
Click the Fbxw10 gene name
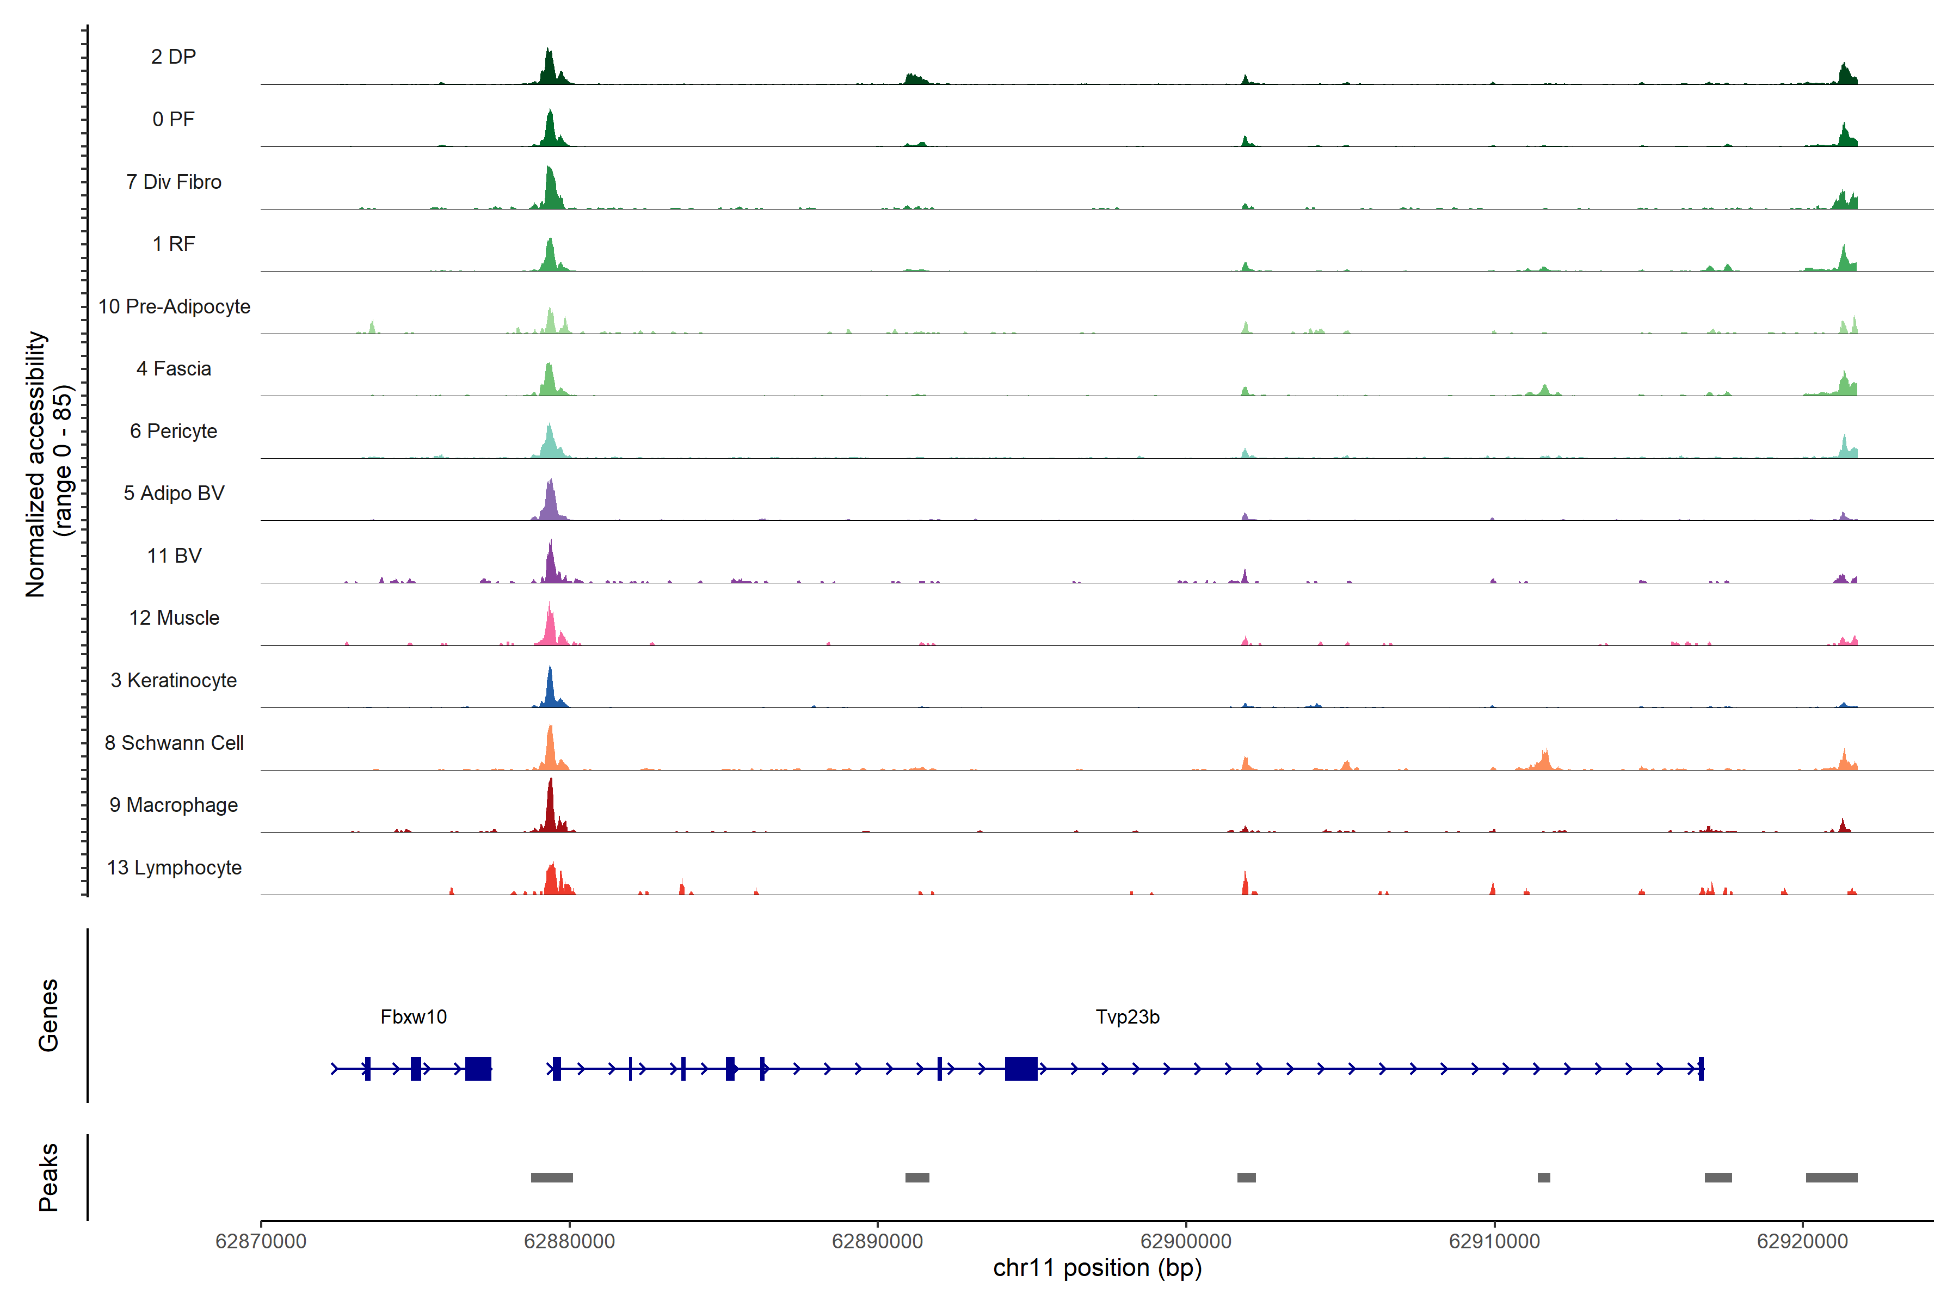coord(413,1017)
